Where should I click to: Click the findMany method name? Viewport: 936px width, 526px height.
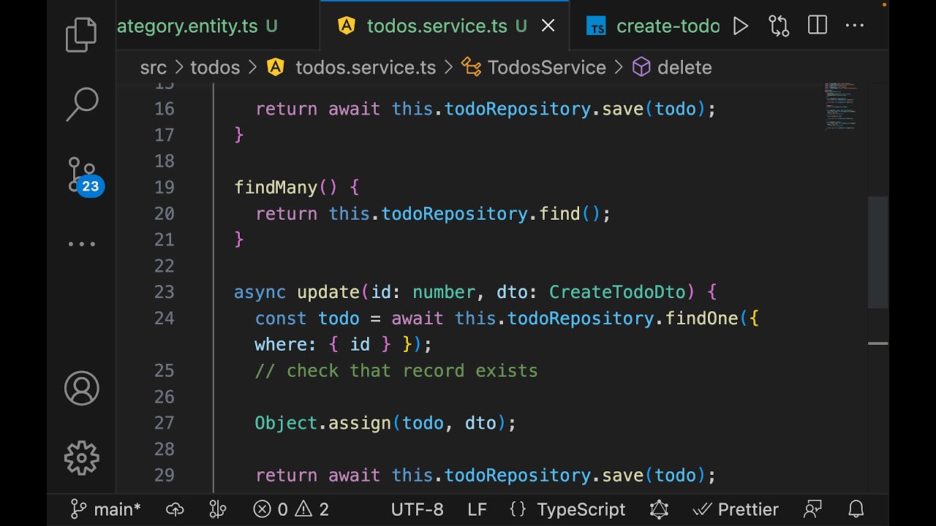(x=276, y=187)
